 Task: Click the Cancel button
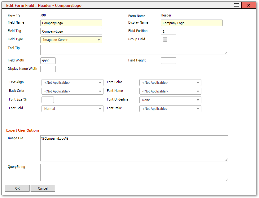42,188
